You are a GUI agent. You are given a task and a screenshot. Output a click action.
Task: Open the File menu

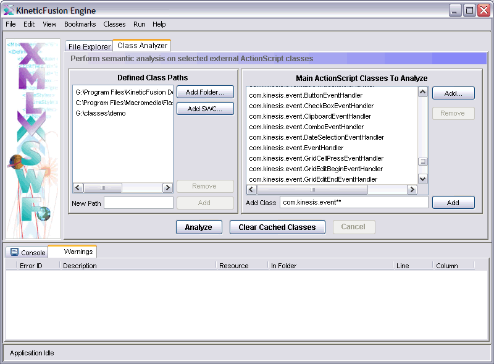(x=10, y=24)
